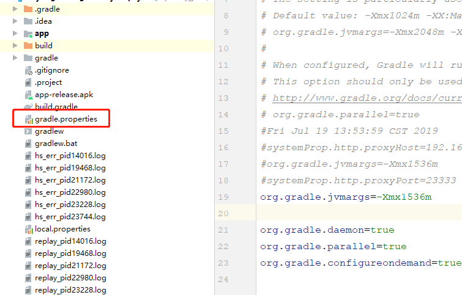Expand the .gradle folder arrow
This screenshot has width=462, height=295.
(15, 9)
